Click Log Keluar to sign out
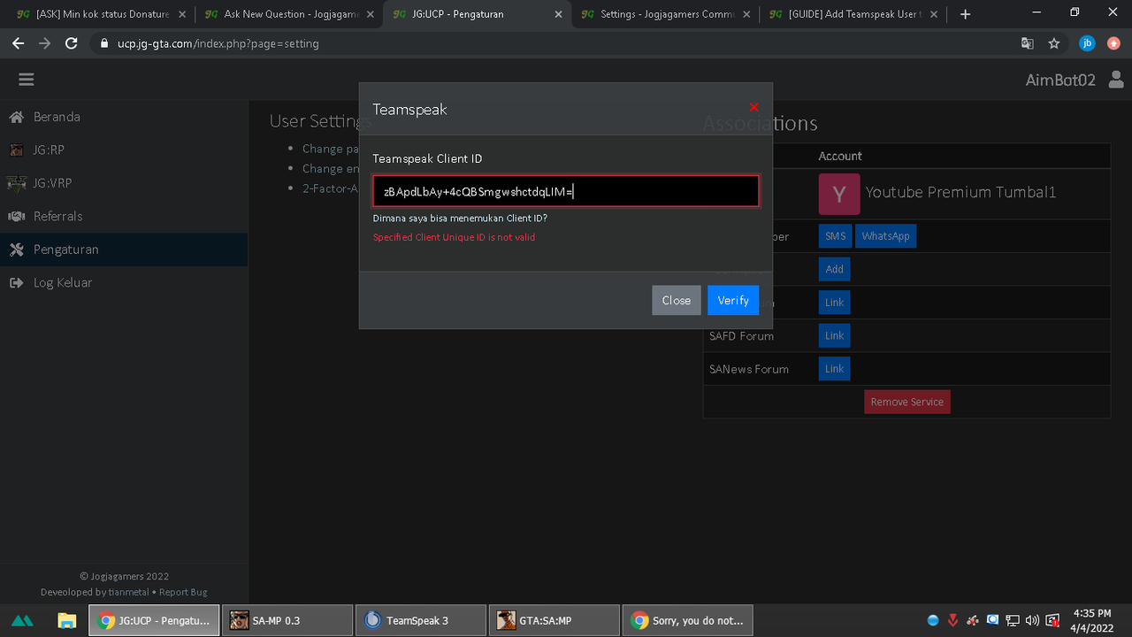Screen dimensions: 1132x637 (124, 282)
